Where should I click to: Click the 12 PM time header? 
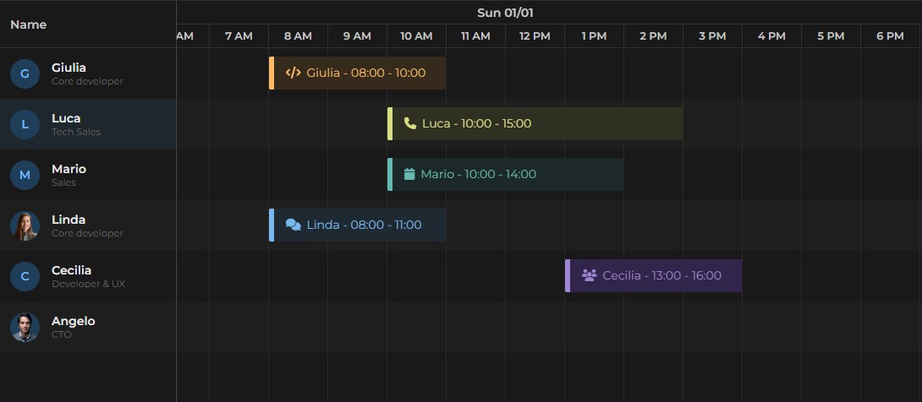(x=535, y=36)
